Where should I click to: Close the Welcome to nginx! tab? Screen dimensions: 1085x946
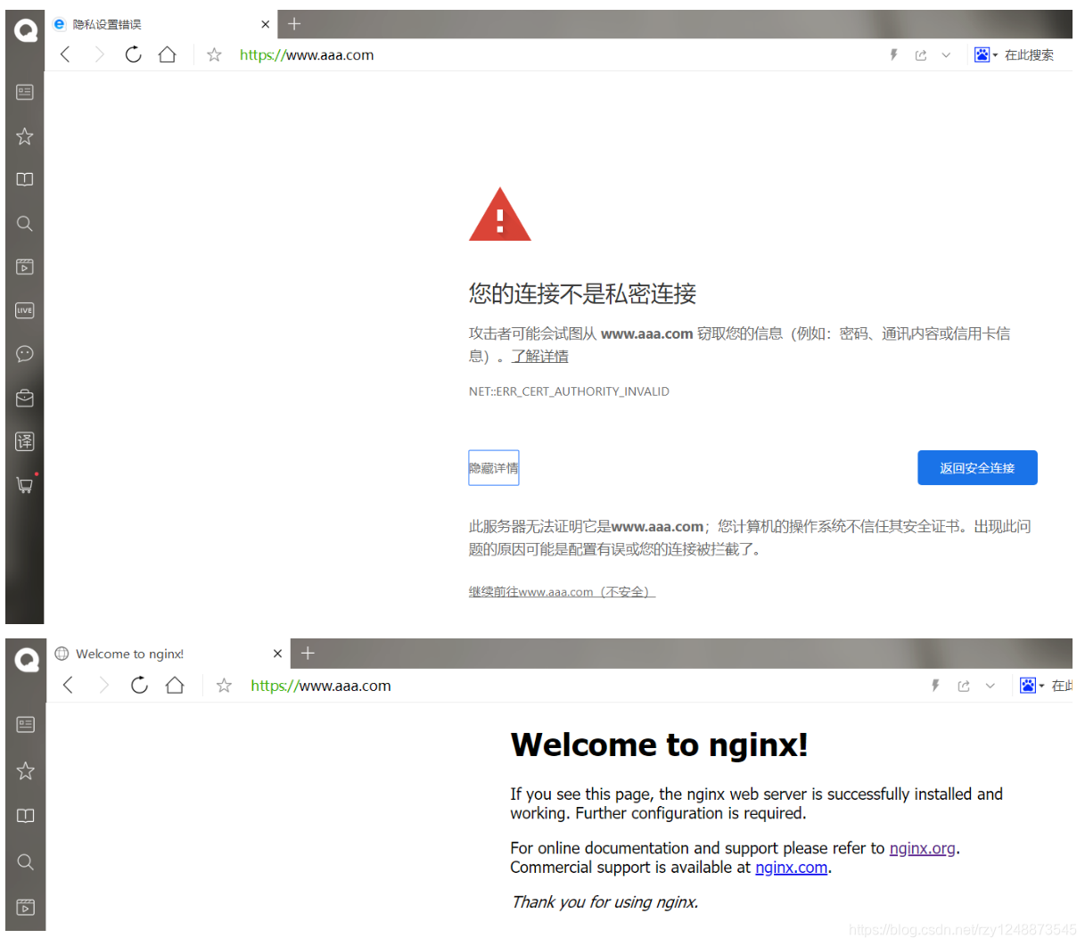point(277,654)
